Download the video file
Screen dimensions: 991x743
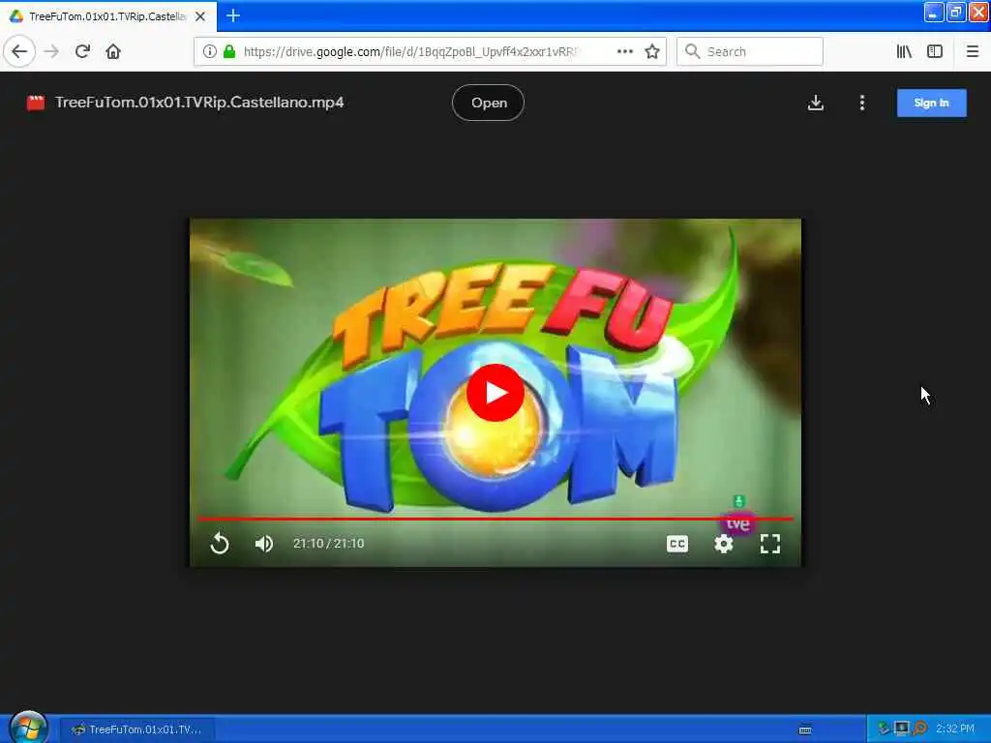[x=815, y=103]
